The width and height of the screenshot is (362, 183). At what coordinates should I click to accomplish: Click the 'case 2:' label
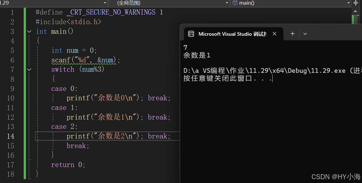[x=65, y=127]
